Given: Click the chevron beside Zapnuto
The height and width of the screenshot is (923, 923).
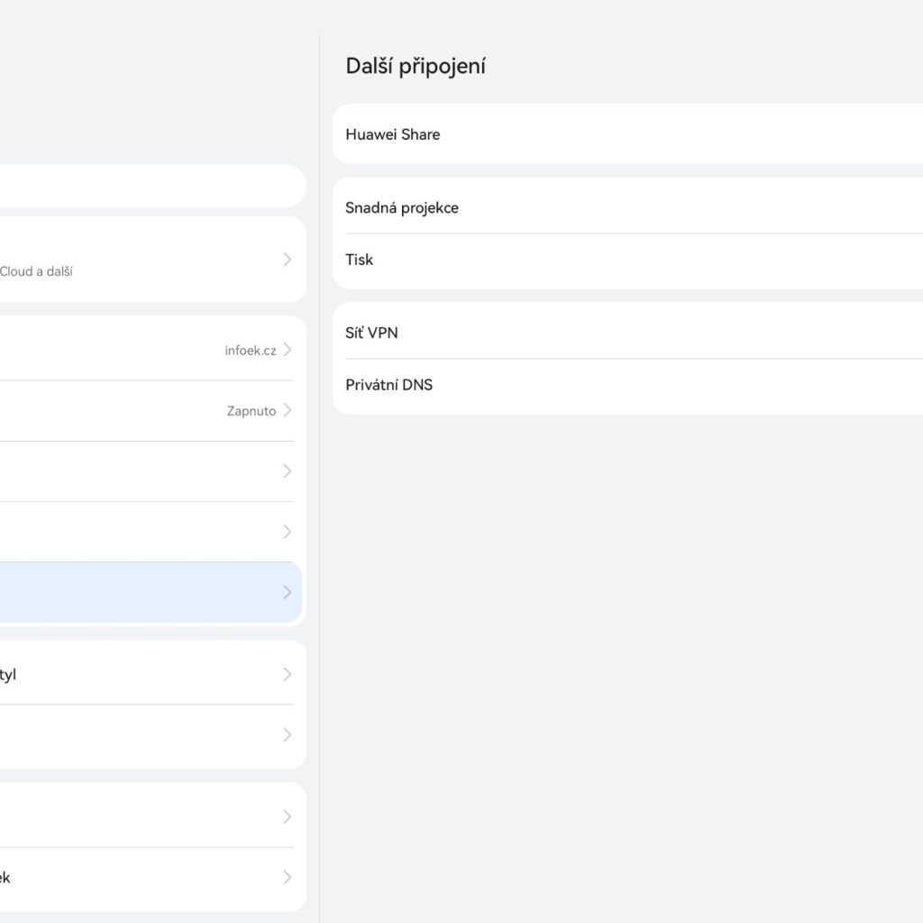Looking at the screenshot, I should [x=287, y=410].
